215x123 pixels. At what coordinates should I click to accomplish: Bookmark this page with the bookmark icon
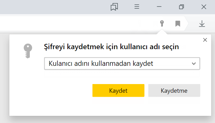point(178,23)
